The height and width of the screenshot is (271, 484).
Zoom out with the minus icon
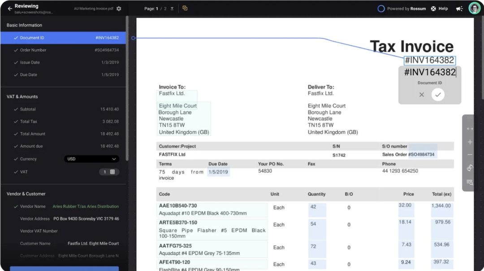[470, 155]
